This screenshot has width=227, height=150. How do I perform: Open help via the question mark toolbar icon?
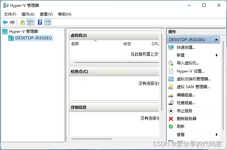tap(40, 22)
